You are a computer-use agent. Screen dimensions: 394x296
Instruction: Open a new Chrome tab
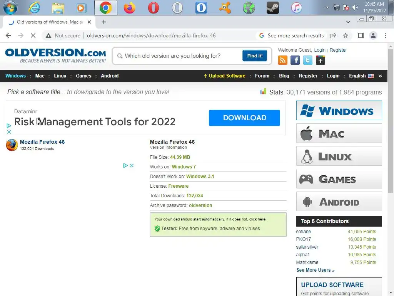104,22
